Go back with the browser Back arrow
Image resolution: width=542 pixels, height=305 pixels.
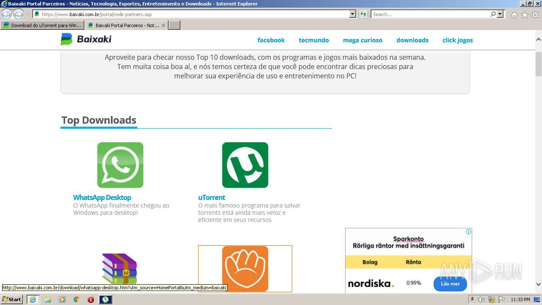click(7, 14)
